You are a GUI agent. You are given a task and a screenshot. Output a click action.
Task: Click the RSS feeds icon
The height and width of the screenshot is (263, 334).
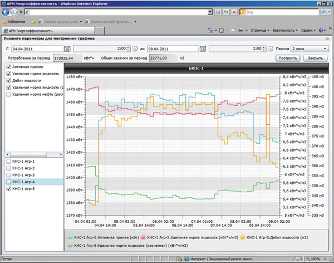click(222, 31)
